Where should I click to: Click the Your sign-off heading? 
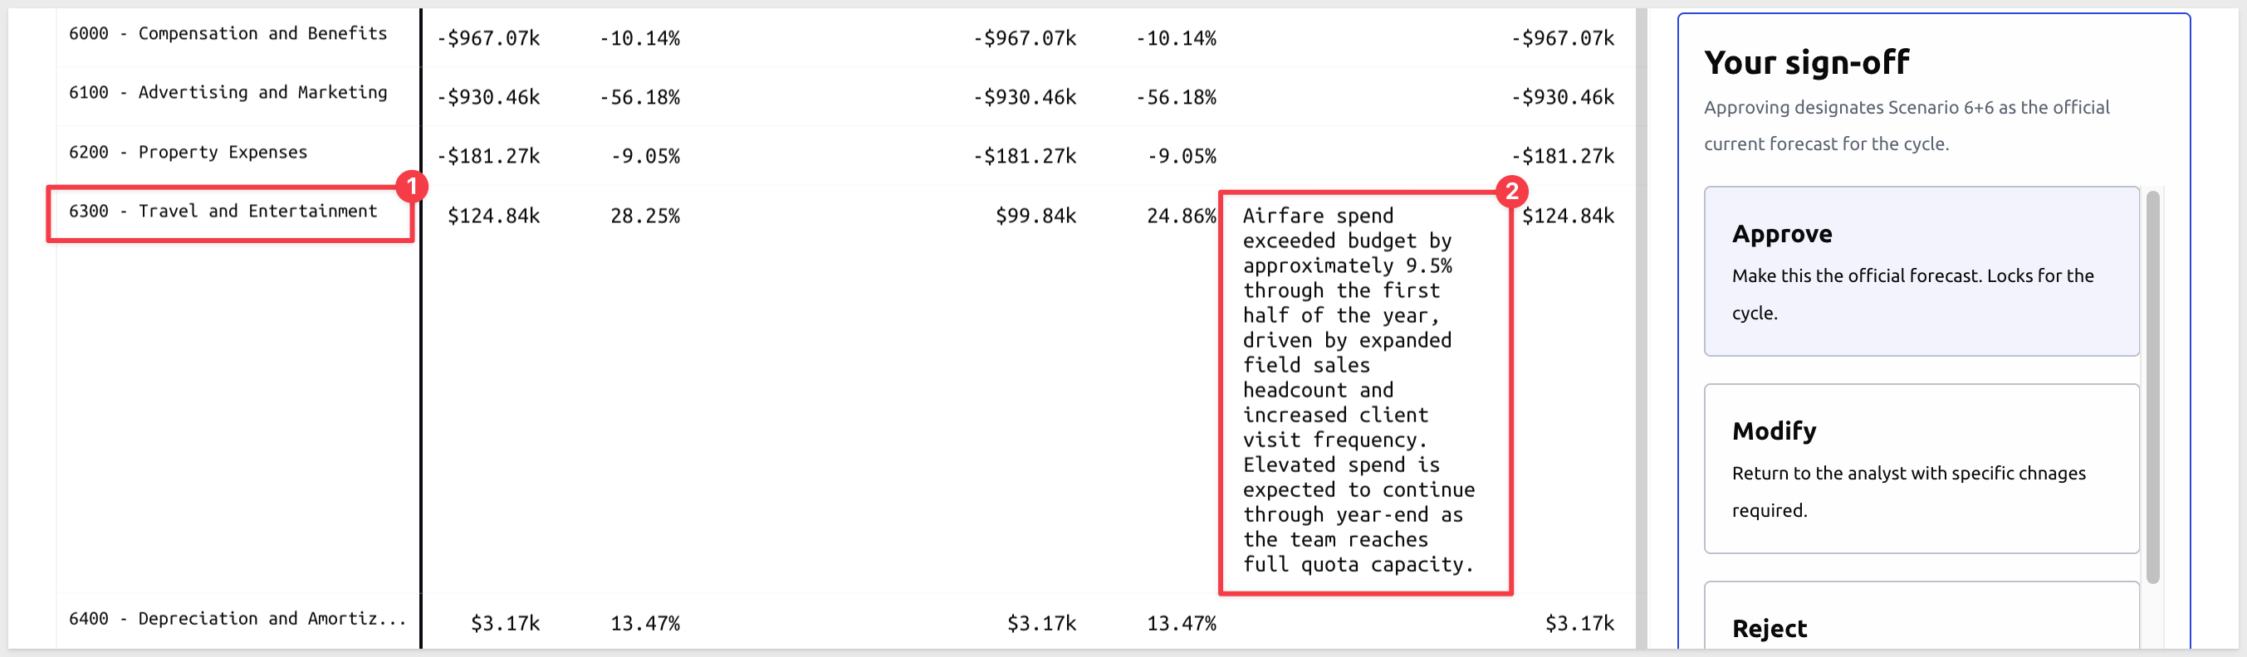pyautogui.click(x=1807, y=63)
